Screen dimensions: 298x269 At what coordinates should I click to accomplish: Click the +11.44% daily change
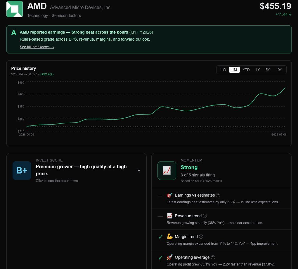pyautogui.click(x=283, y=14)
